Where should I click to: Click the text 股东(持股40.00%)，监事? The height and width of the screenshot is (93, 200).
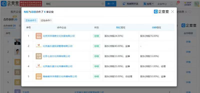117,46
